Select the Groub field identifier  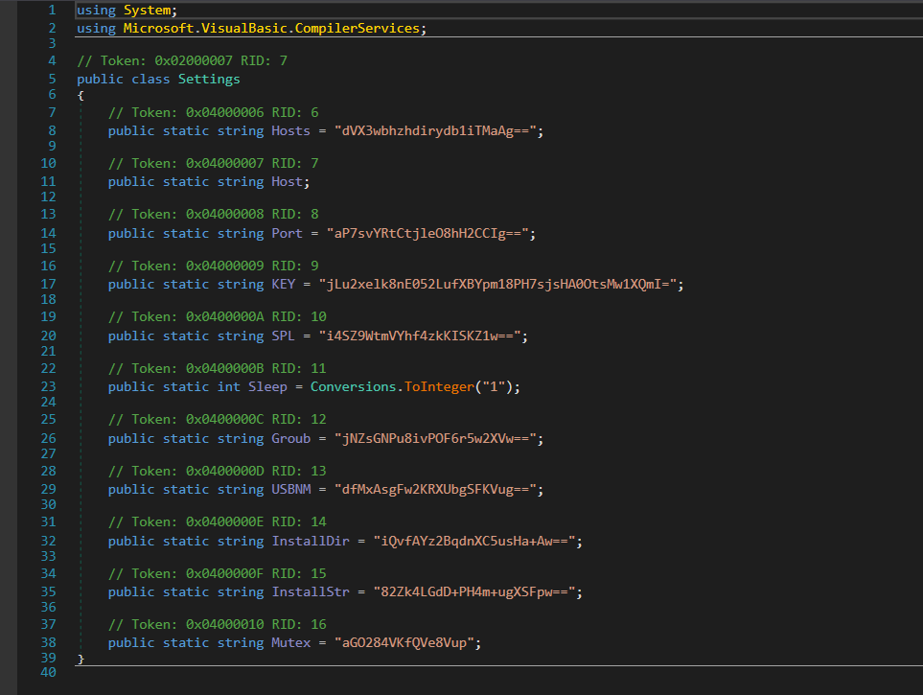pos(290,439)
